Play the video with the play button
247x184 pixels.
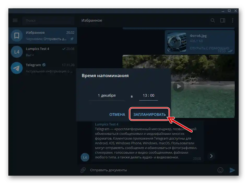179,87
